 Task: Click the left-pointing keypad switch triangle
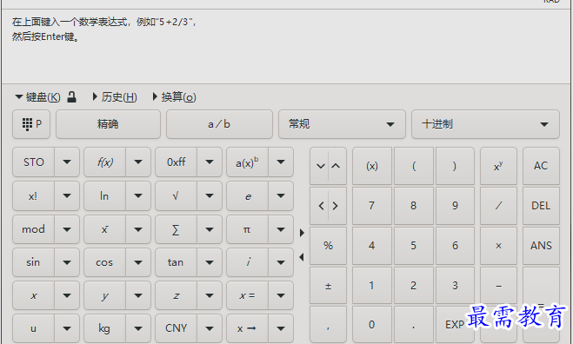coord(302,257)
